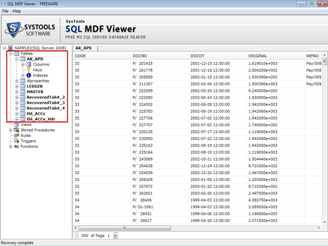
Task: Click the Indexes info icon
Action: (x=28, y=75)
